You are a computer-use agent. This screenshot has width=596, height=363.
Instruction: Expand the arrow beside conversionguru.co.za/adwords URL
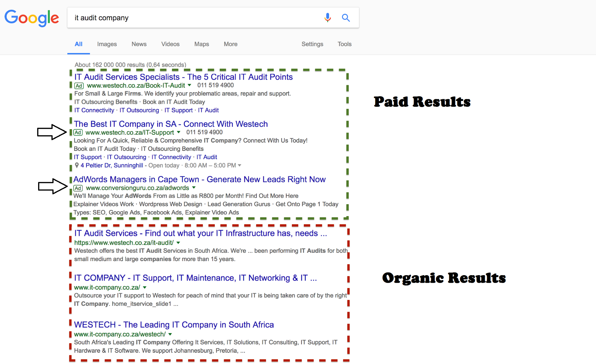click(194, 188)
